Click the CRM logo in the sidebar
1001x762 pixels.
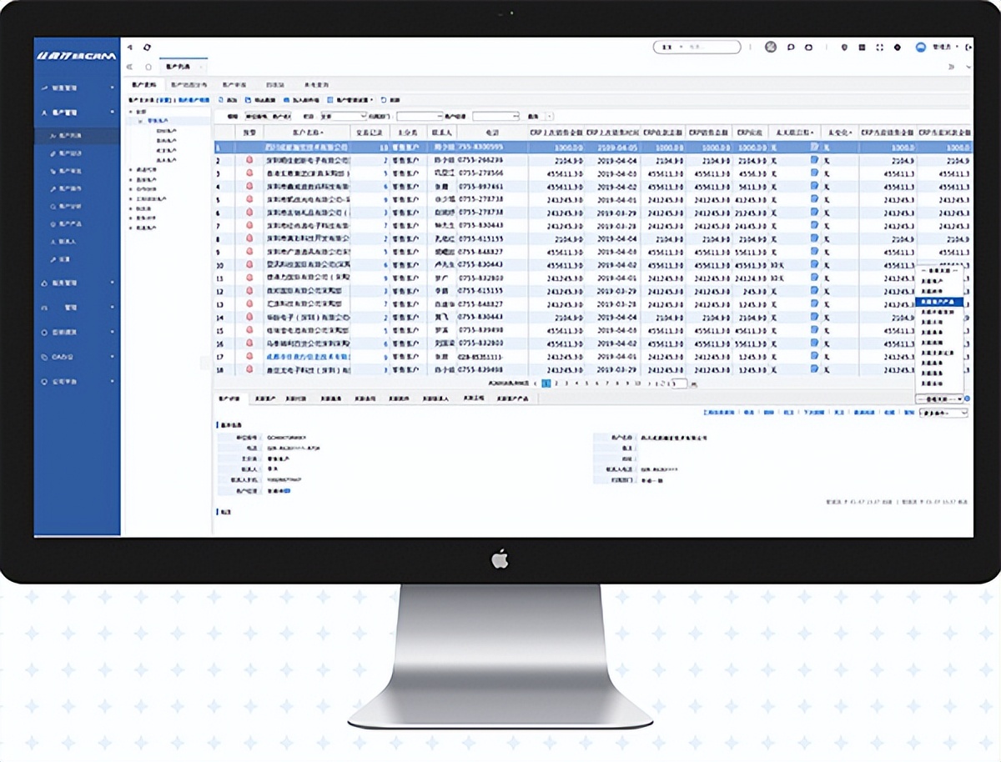76,57
